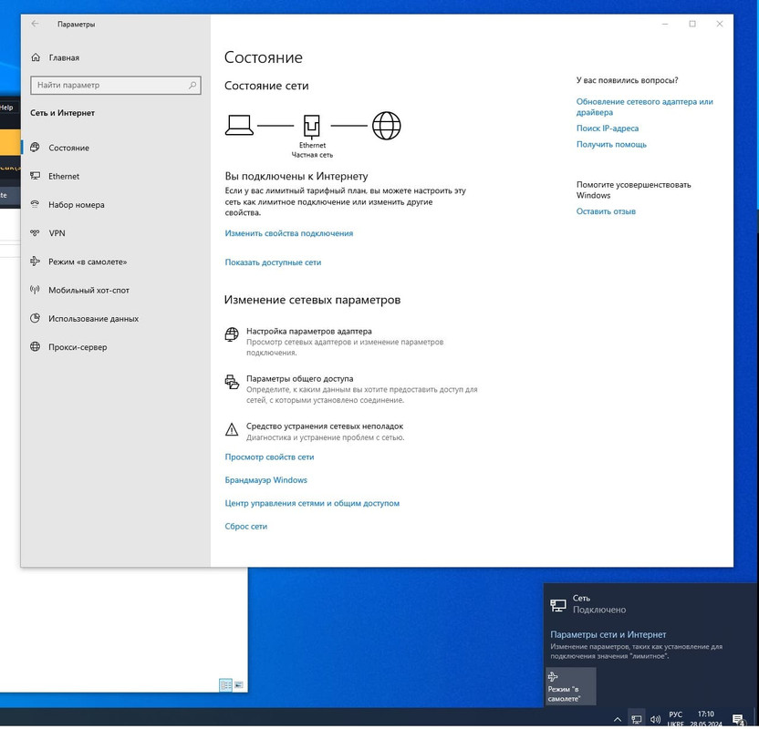Open Мобильный хот-спот settings
The width and height of the screenshot is (759, 729).
point(115,291)
